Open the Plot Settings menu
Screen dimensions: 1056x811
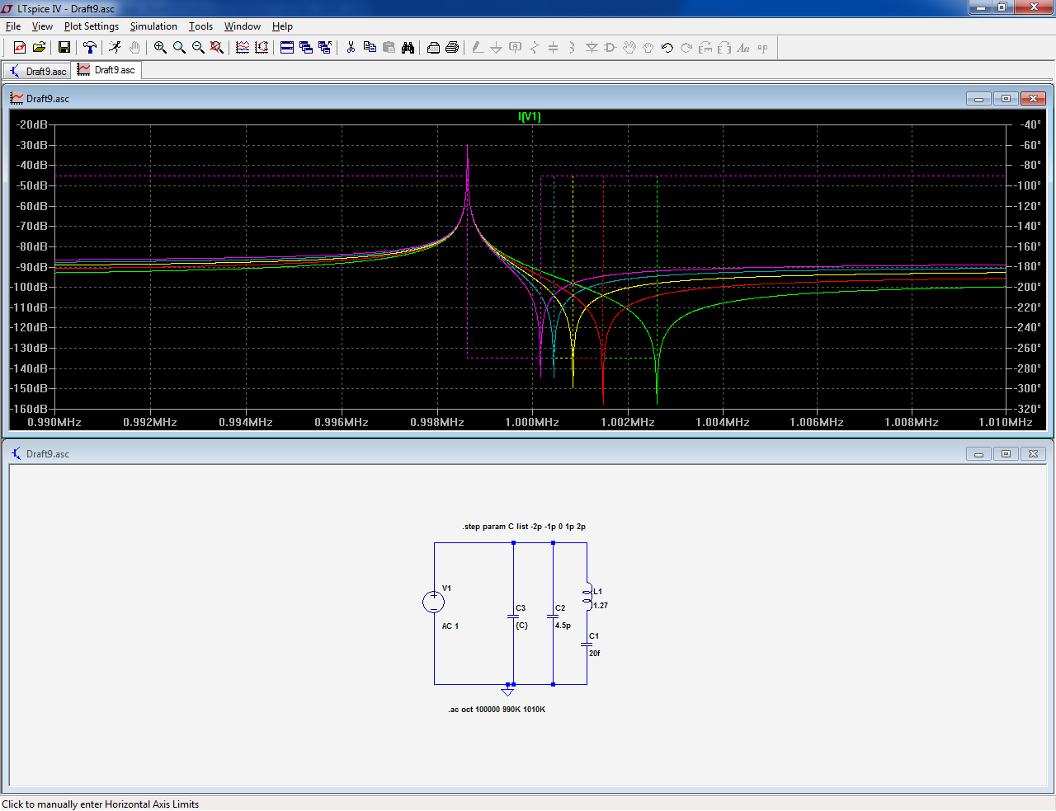click(91, 26)
